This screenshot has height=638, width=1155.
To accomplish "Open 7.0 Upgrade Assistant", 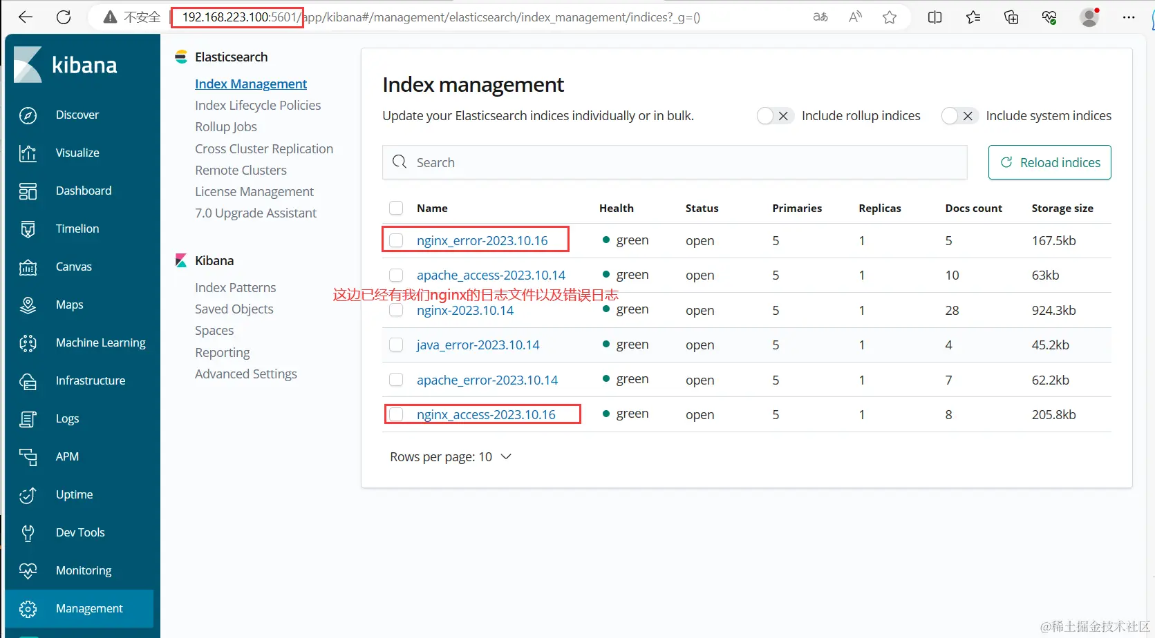I will [x=256, y=213].
